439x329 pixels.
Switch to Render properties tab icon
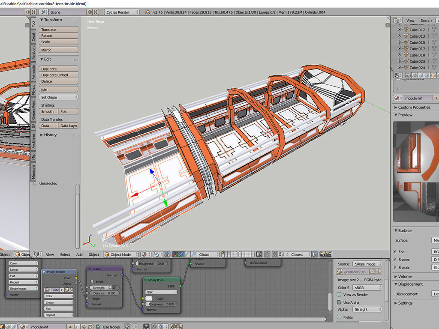tap(408, 75)
